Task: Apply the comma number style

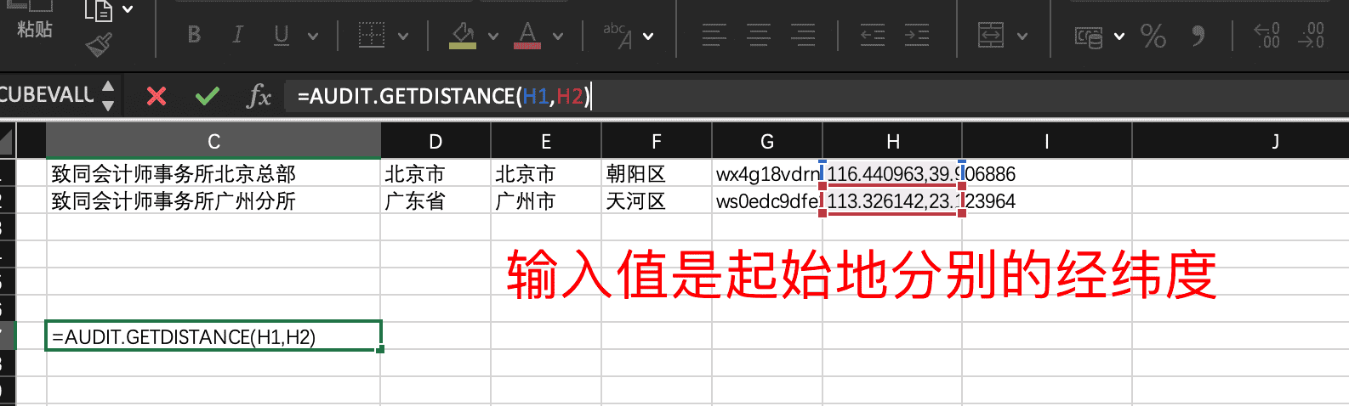Action: click(1198, 36)
